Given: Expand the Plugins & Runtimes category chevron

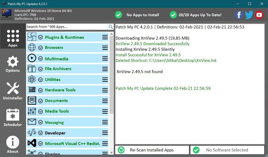Looking at the screenshot, I should [x=40, y=37].
